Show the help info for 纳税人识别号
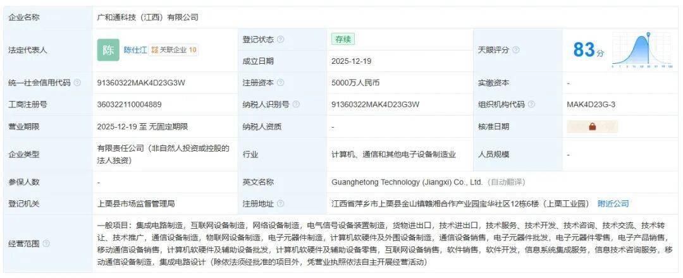Viewport: 683px width, 278px height. pyautogui.click(x=296, y=104)
